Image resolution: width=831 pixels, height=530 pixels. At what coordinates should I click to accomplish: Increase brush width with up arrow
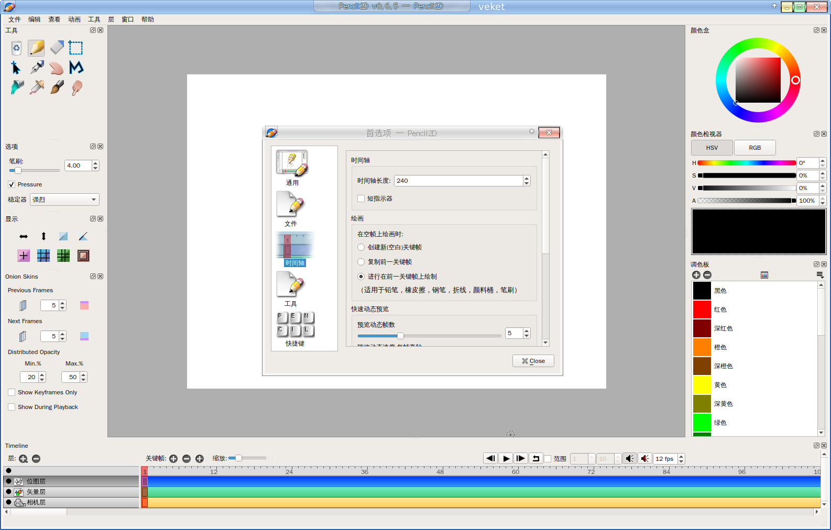(95, 163)
